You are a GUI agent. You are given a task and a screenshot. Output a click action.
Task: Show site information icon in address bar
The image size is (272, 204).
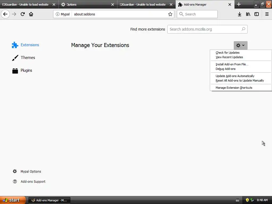click(57, 14)
